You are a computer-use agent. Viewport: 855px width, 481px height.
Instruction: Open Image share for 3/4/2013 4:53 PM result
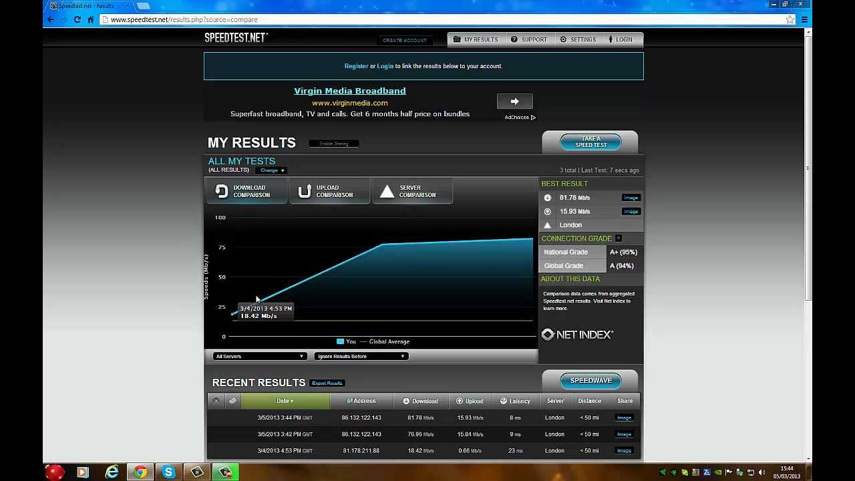(x=624, y=451)
